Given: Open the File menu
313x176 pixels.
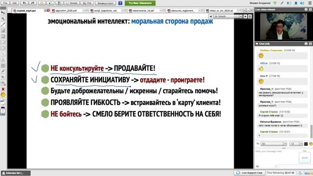Looking at the screenshot, I should tap(5, 3).
